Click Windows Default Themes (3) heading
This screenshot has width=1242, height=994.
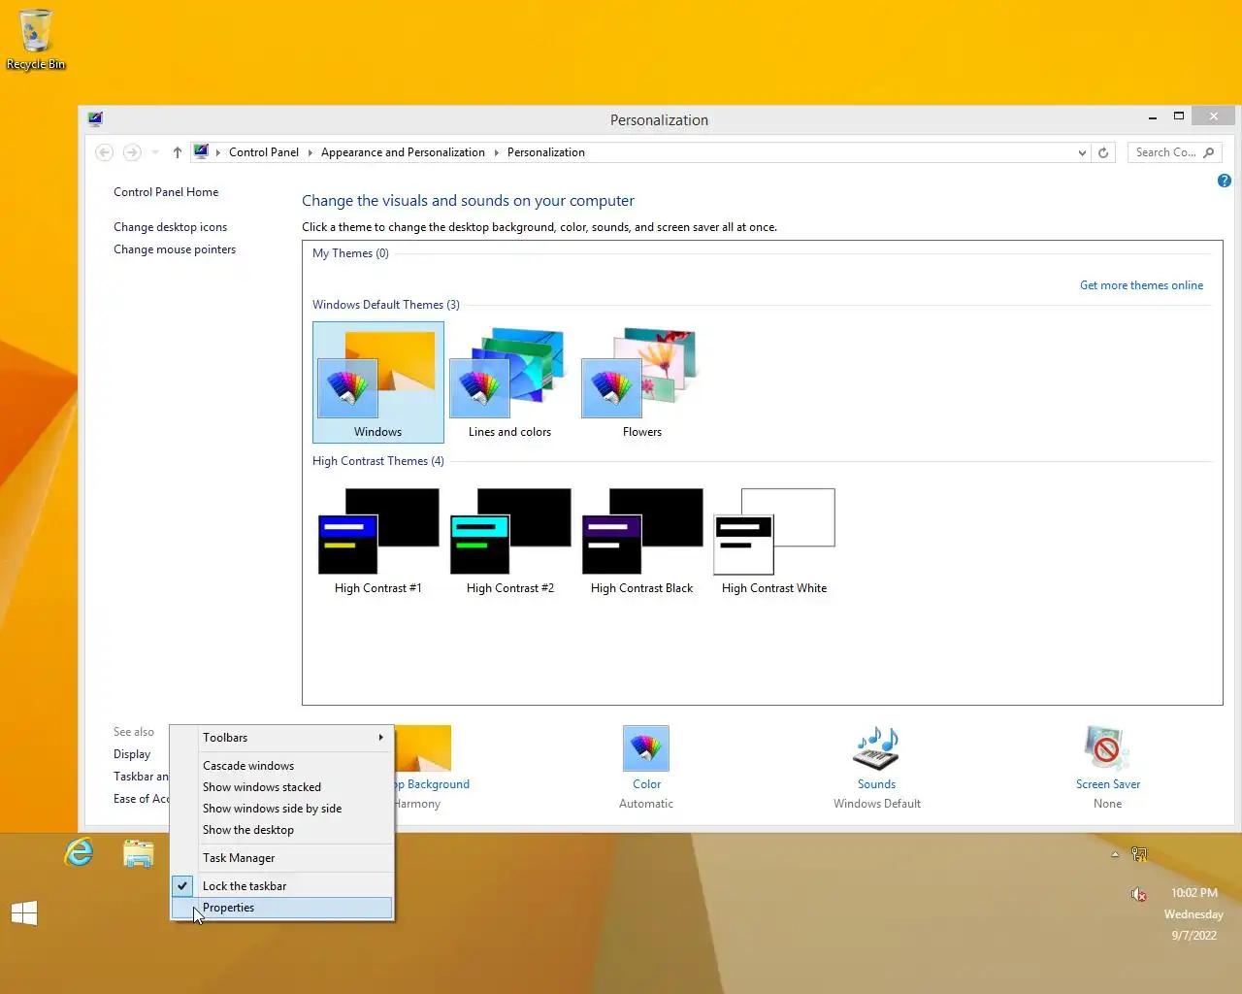(386, 305)
